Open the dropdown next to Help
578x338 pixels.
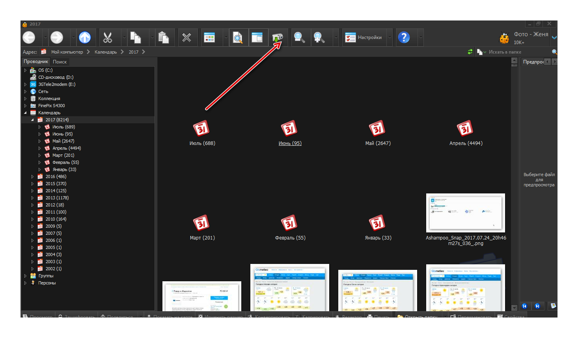[420, 37]
